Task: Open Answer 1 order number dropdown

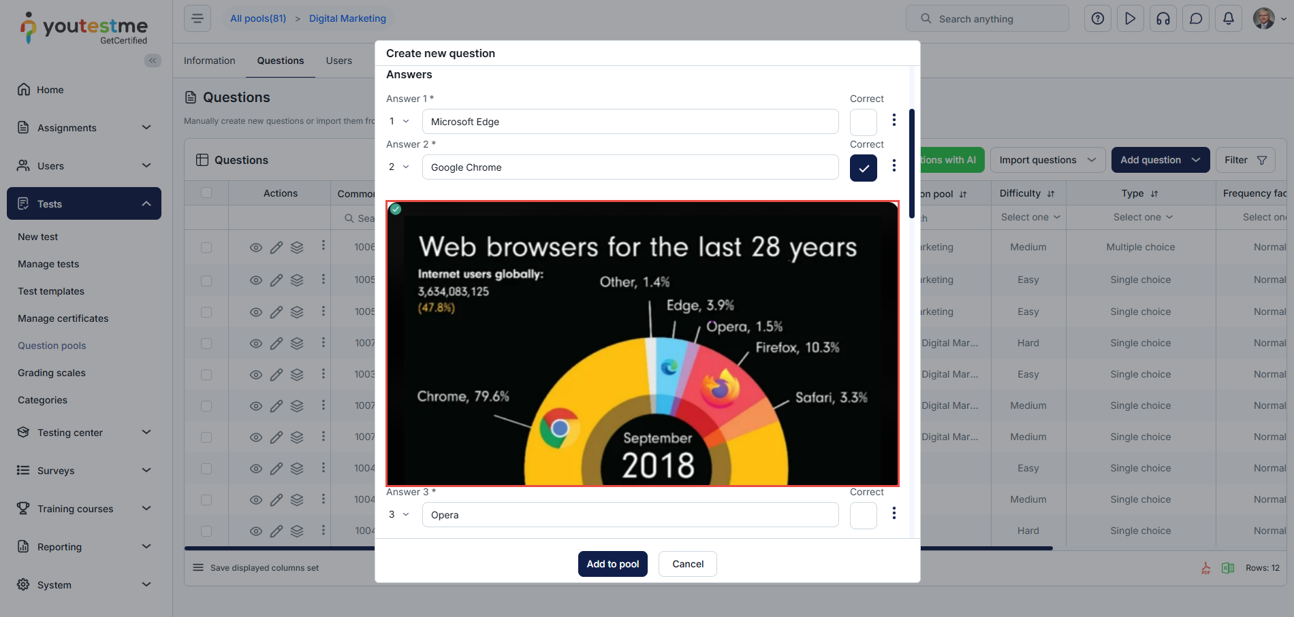Action: pyautogui.click(x=399, y=121)
